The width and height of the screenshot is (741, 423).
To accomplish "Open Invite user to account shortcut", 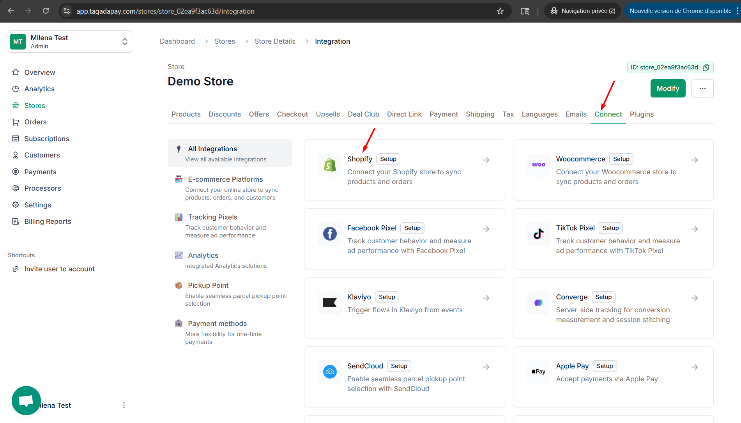I will pyautogui.click(x=59, y=269).
